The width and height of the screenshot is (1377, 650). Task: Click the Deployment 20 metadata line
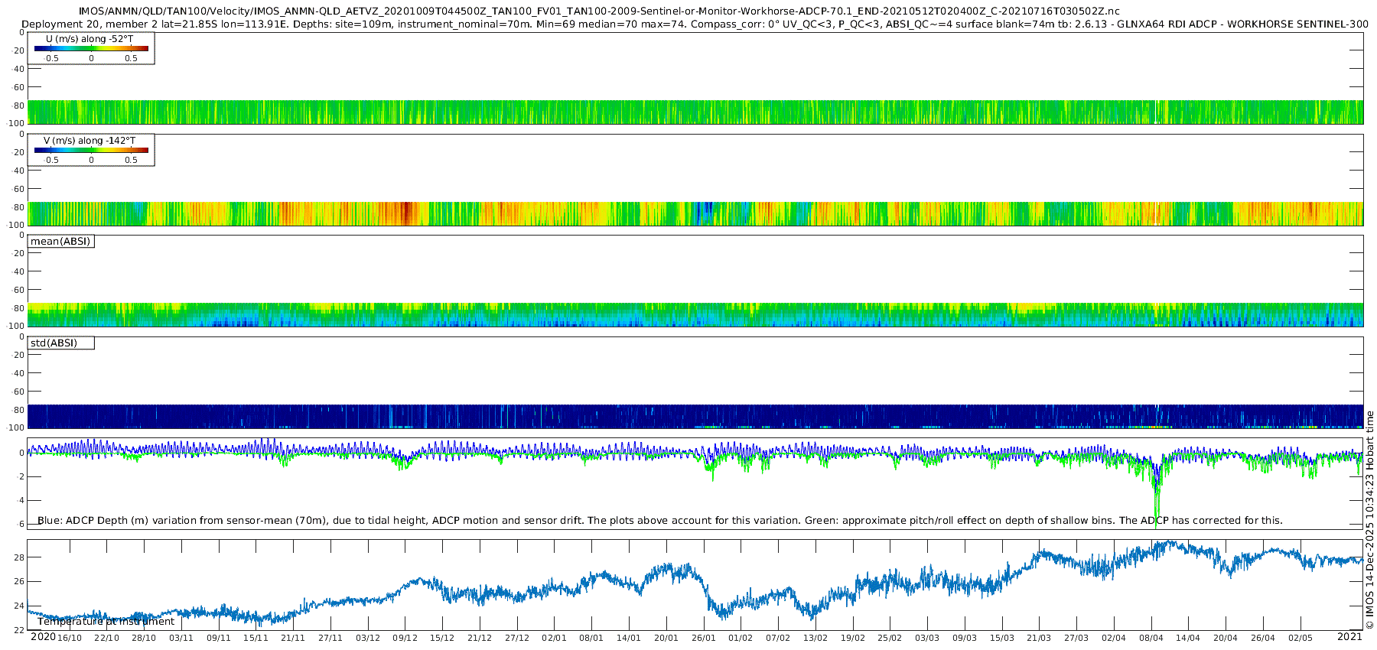click(x=695, y=24)
